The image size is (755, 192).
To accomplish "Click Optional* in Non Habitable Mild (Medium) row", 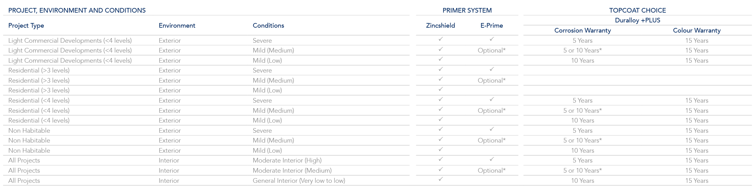I will click(491, 140).
